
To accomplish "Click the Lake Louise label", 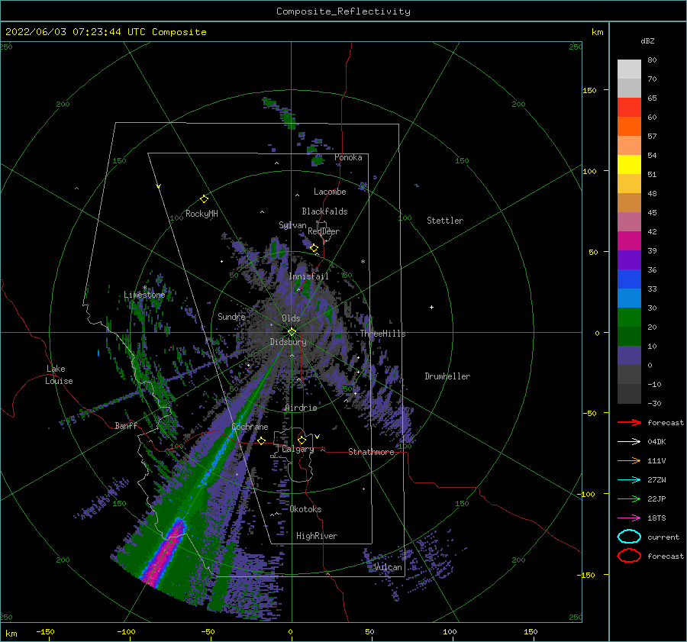I will 59,375.
